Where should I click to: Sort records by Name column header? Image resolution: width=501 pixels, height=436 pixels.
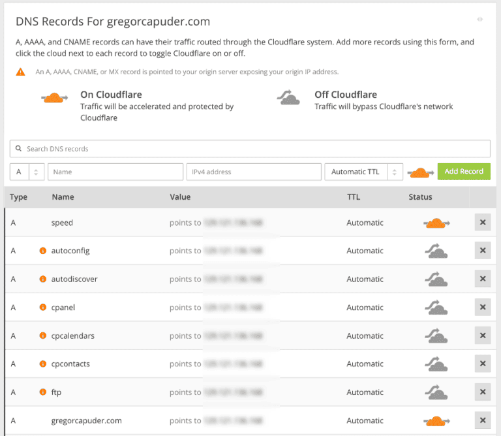click(63, 197)
